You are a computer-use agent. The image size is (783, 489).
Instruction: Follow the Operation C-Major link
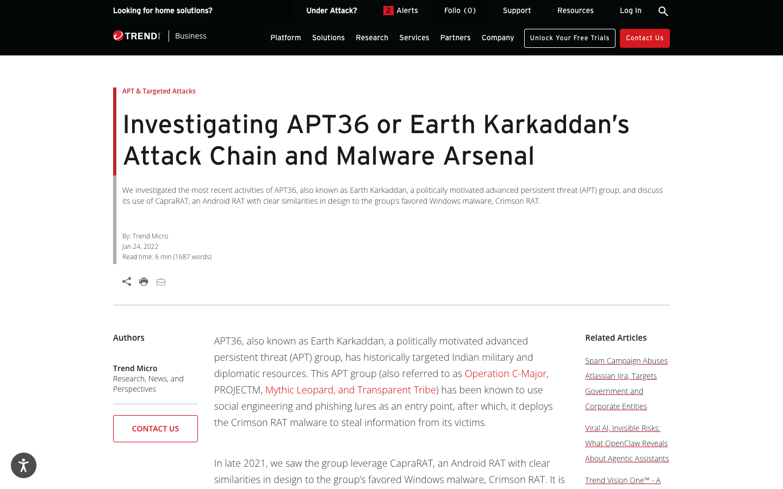[505, 373]
